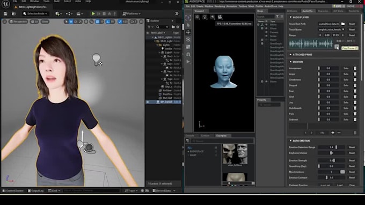Add an emotion keyframe with plus button
Image resolution: width=365 pixels, height=205 pixels.
point(333,133)
